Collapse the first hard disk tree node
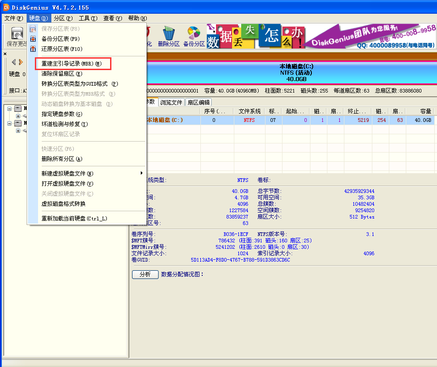The image size is (437, 367). click(10, 108)
